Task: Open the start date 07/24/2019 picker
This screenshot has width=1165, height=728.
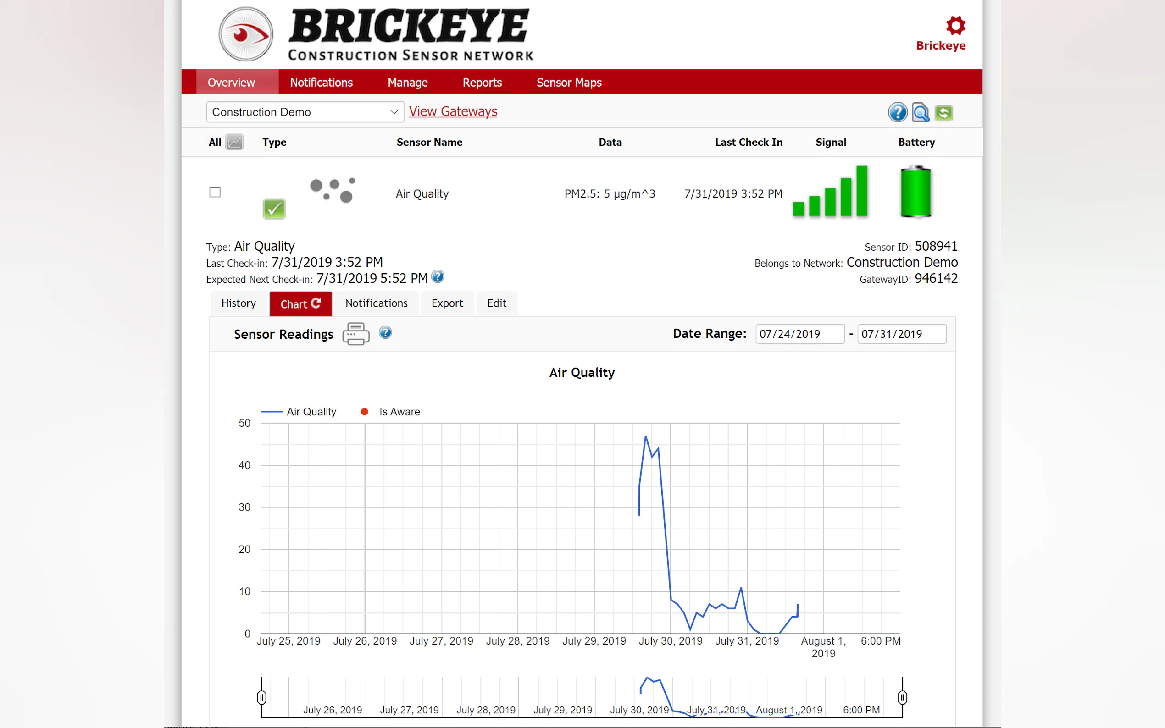Action: pos(799,334)
